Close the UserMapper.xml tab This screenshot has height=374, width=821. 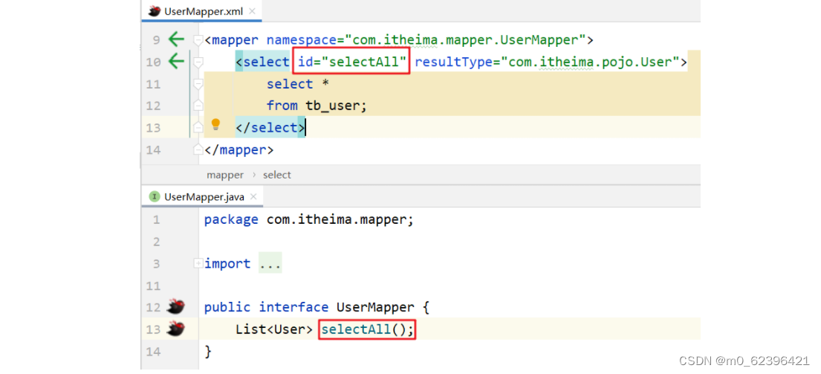253,11
